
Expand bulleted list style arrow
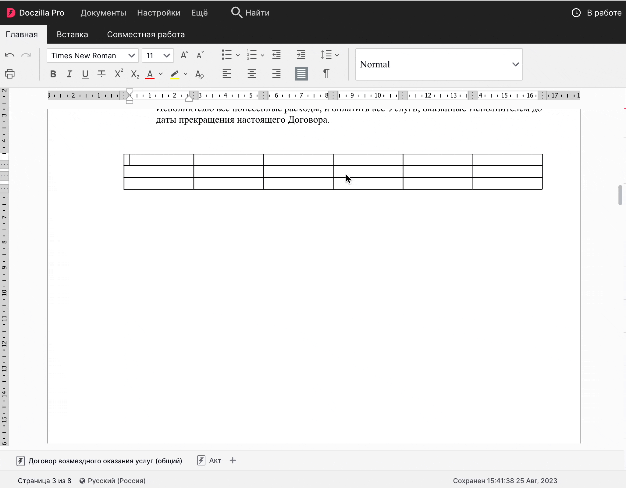tap(238, 55)
